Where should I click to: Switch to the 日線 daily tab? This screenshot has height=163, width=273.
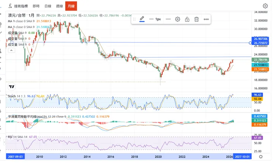[48, 6]
